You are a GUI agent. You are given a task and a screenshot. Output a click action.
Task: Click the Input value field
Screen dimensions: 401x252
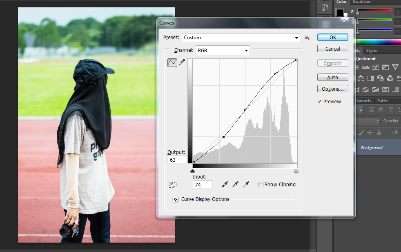[x=203, y=185]
